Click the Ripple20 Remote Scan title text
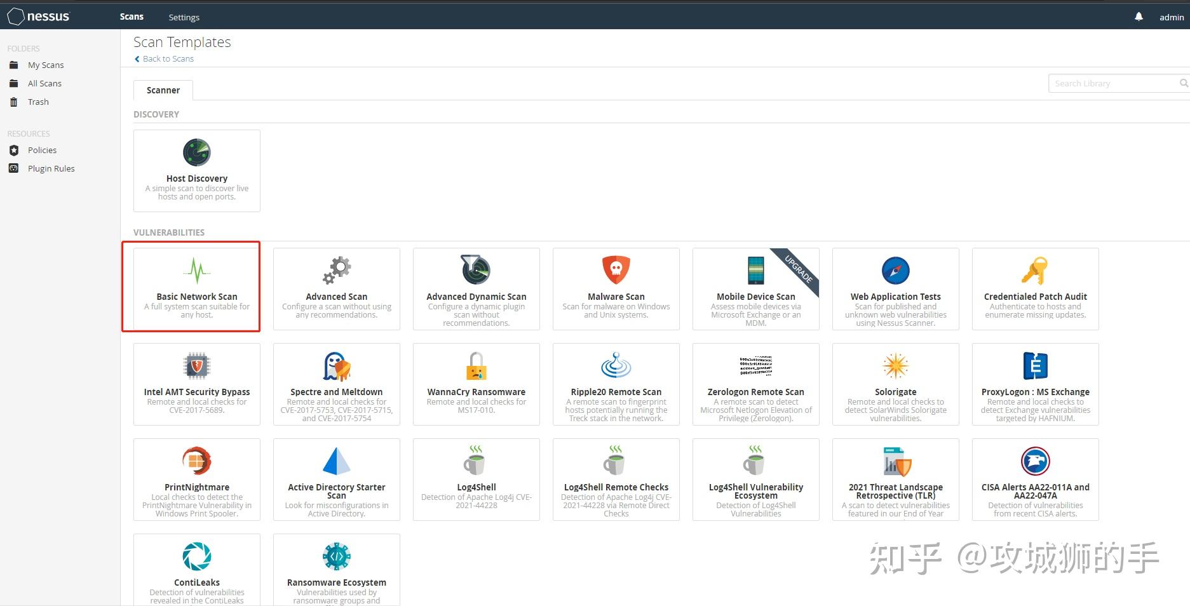 click(x=616, y=392)
